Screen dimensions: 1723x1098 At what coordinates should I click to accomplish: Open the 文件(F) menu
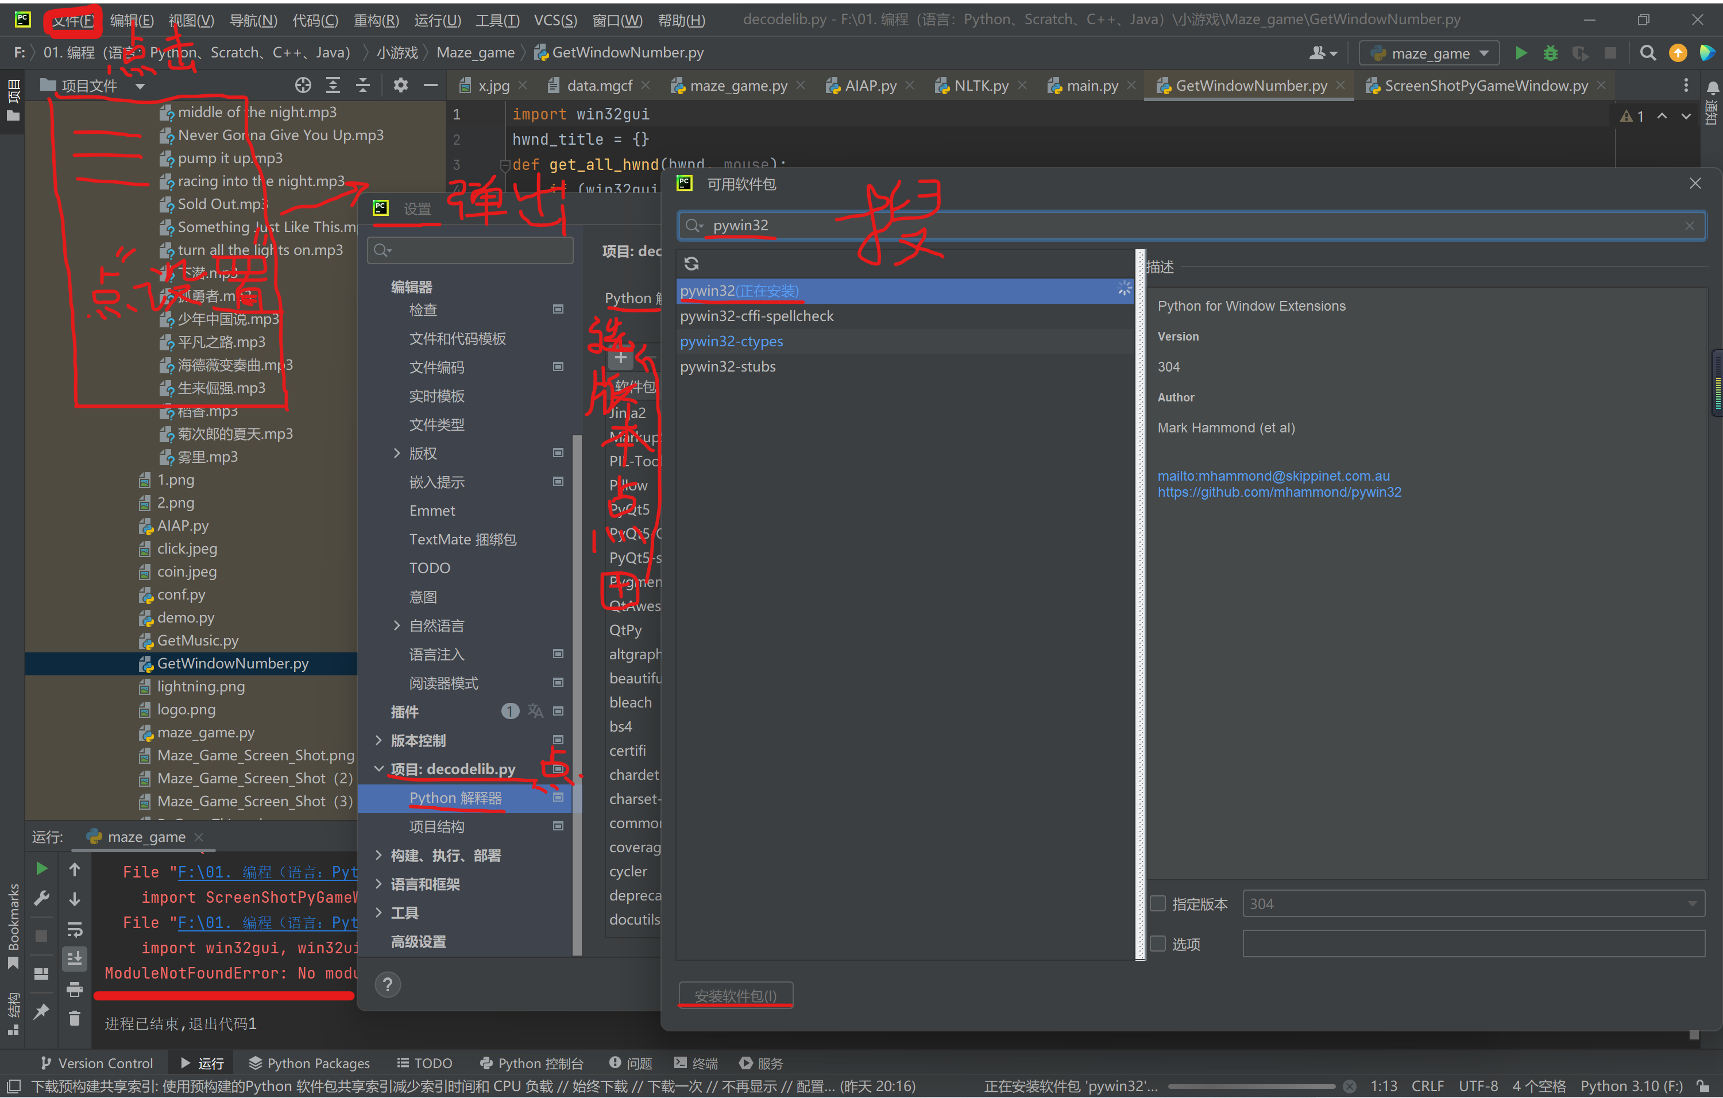[x=73, y=21]
